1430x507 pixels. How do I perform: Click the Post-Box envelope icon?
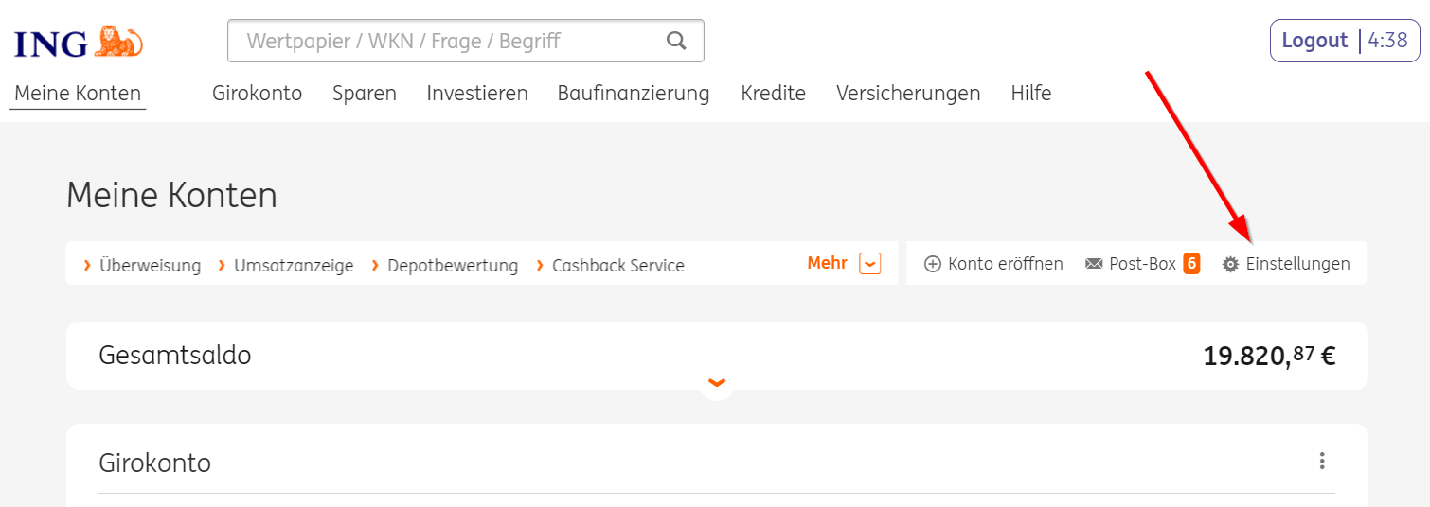(x=1094, y=264)
